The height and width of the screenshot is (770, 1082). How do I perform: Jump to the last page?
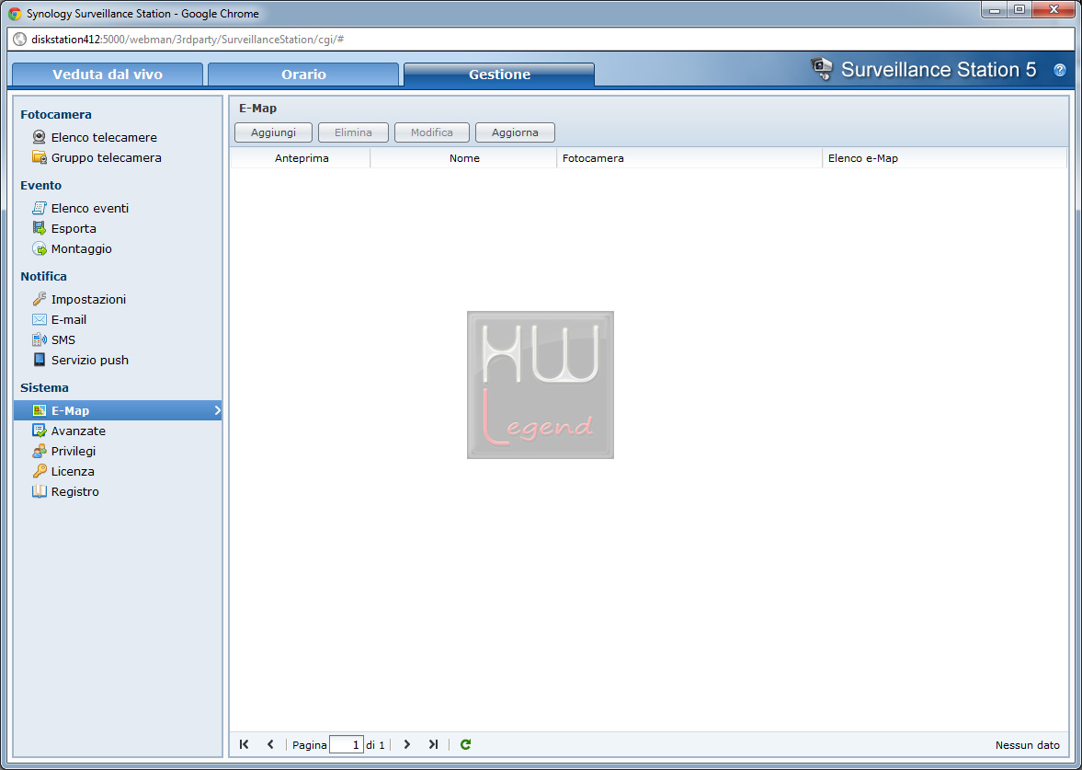click(433, 744)
